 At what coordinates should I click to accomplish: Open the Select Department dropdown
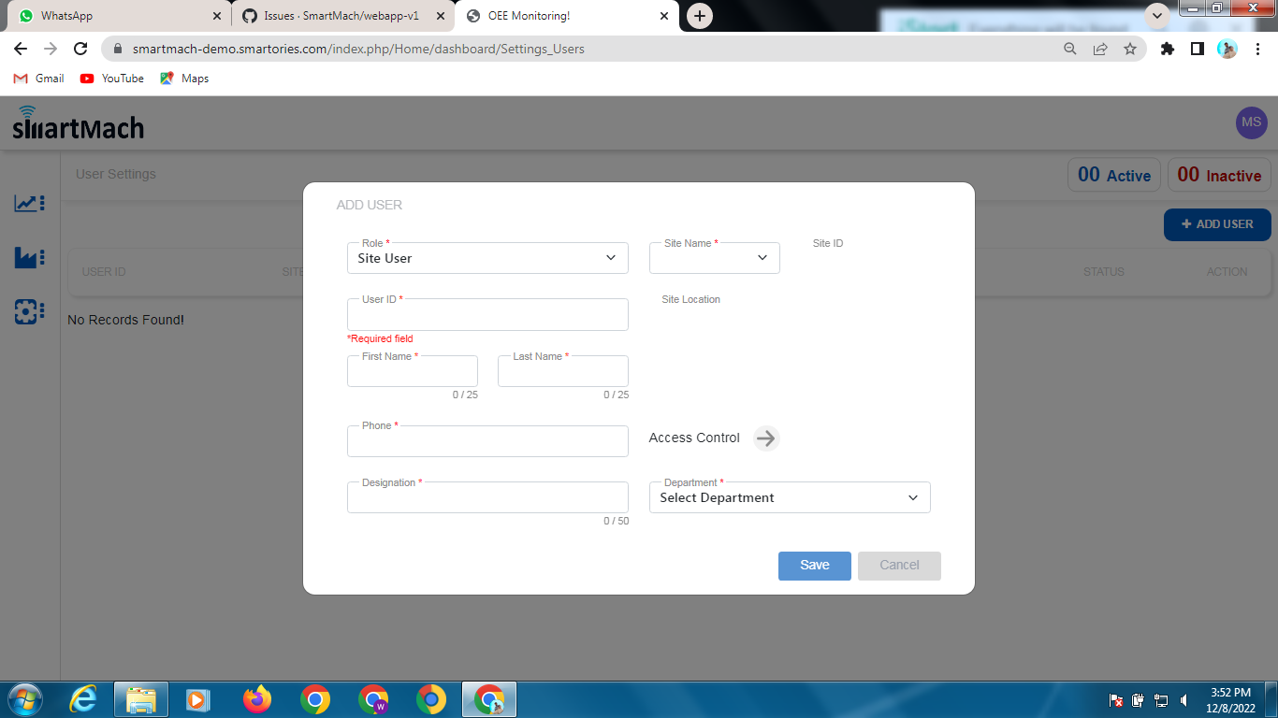789,497
